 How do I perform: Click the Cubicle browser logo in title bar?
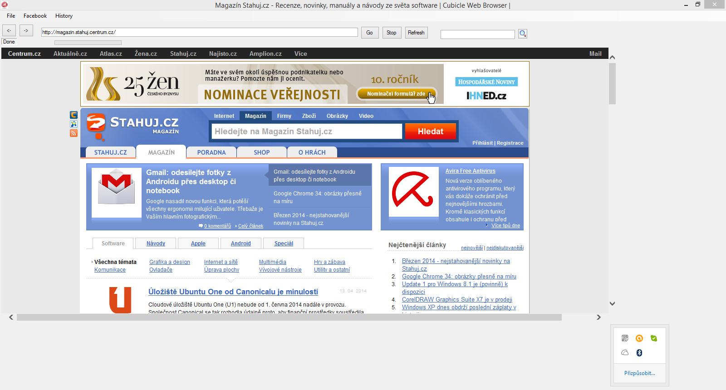coord(5,5)
